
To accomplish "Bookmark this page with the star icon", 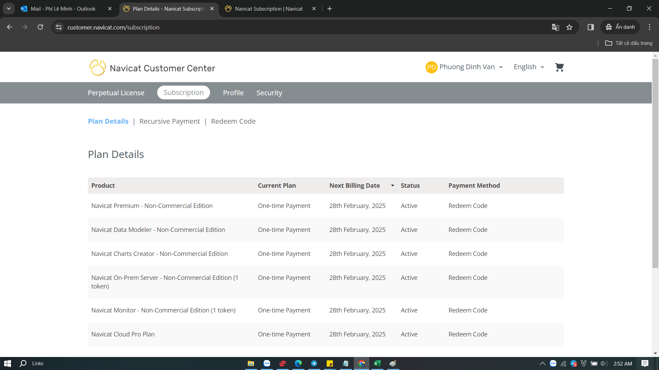I will tap(569, 27).
